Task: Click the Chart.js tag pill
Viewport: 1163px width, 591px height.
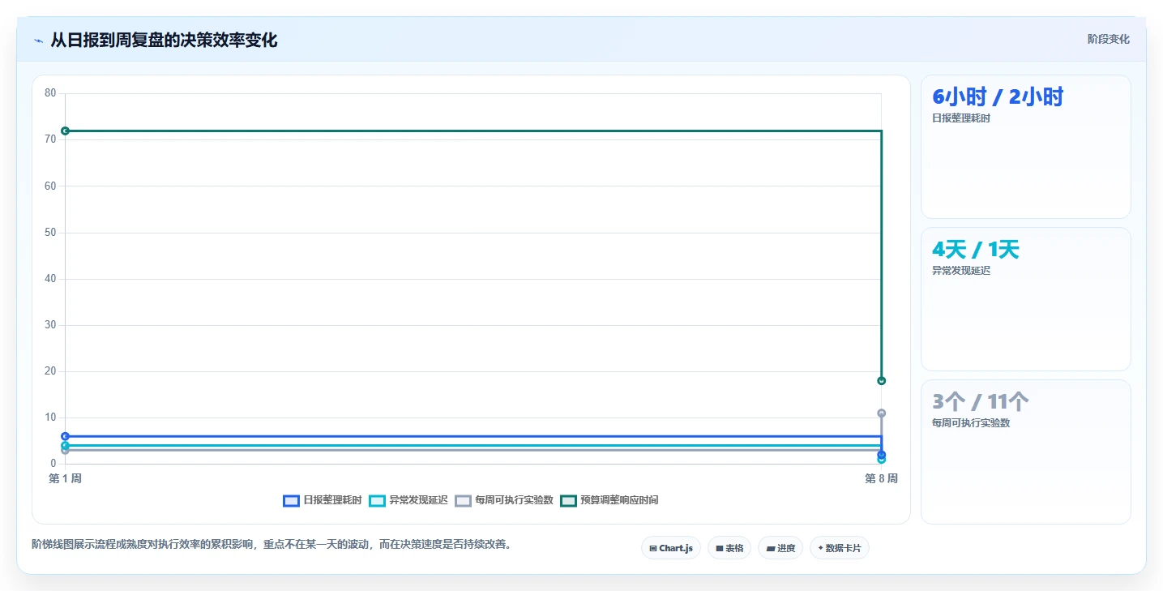Action: coord(671,548)
